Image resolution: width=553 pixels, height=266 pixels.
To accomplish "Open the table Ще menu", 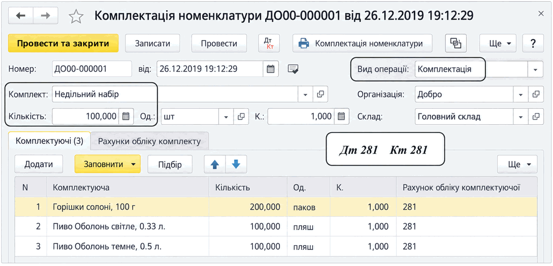I will tap(517, 164).
